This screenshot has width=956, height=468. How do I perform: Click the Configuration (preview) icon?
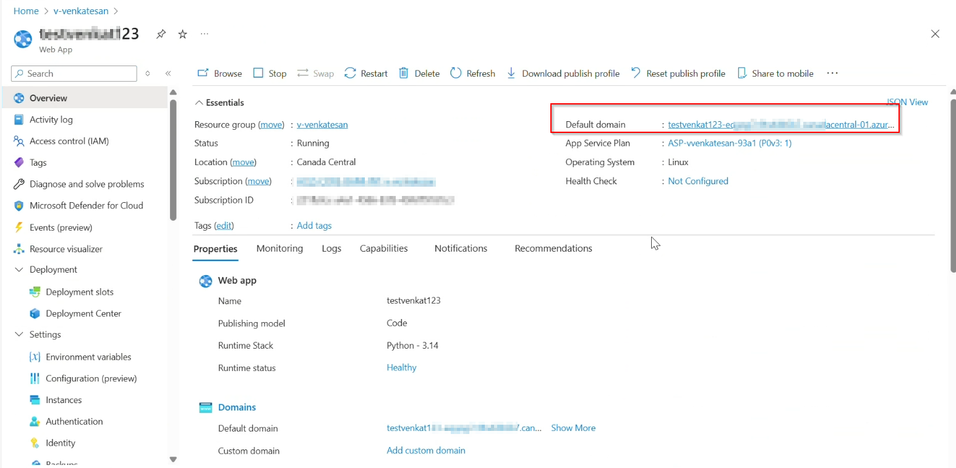35,378
